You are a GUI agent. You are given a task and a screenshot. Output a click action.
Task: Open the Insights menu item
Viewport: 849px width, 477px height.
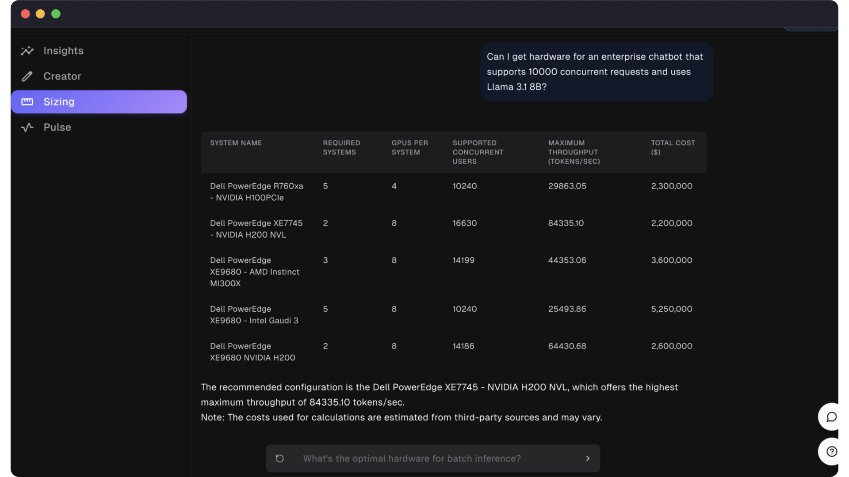[63, 51]
